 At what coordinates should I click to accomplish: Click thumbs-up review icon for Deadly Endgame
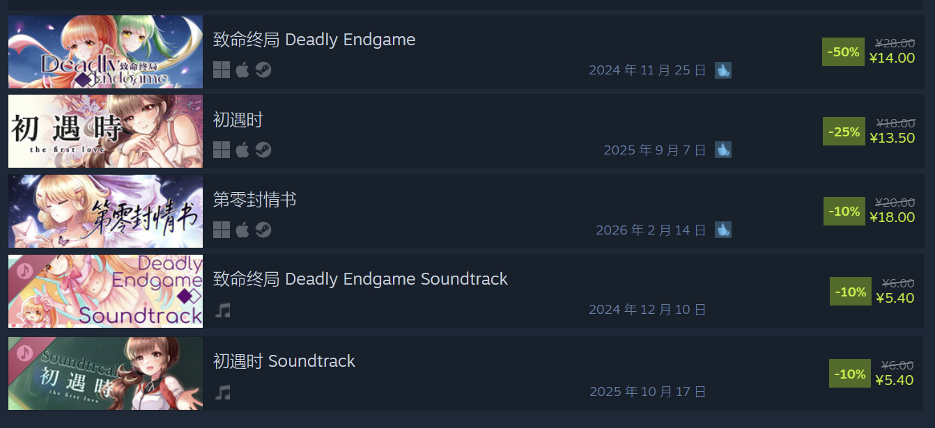tap(723, 70)
